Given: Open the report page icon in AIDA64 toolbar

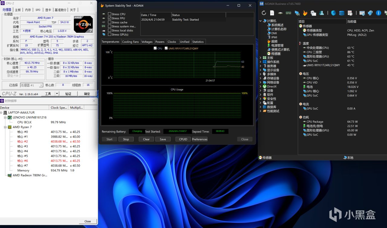Looking at the screenshot, I should 272,13.
